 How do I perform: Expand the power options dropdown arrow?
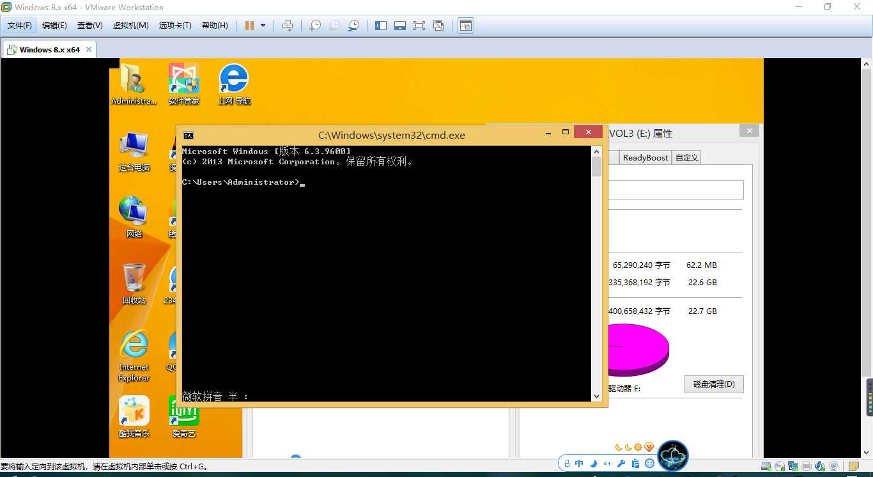point(263,26)
